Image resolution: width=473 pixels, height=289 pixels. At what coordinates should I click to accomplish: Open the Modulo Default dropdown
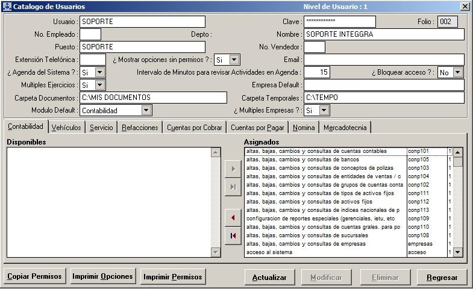tap(146, 110)
